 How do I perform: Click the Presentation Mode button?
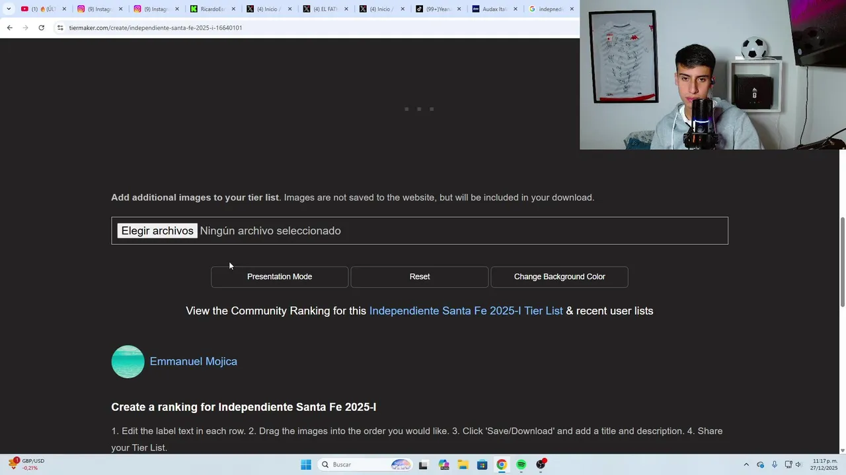click(280, 277)
